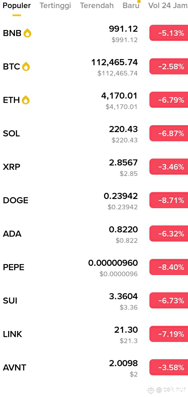Tap the AVNT -3.58% change badge
This screenshot has width=188, height=397.
point(169,368)
